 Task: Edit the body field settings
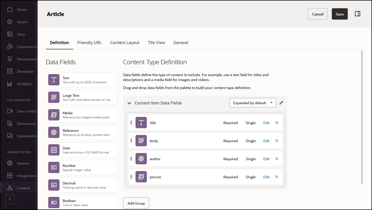266,141
